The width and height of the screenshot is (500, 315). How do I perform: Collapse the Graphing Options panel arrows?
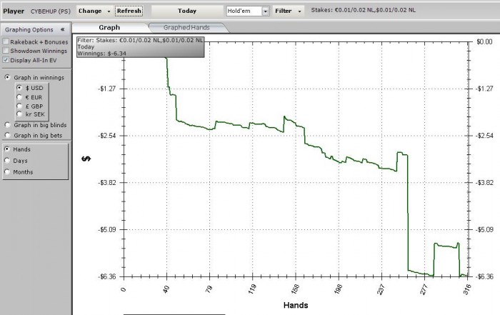pyautogui.click(x=63, y=30)
